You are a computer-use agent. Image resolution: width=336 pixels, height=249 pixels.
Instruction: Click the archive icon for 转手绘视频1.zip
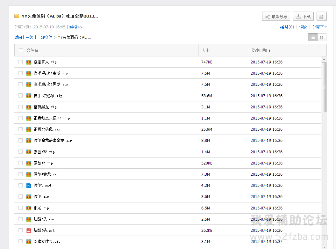pos(28,96)
